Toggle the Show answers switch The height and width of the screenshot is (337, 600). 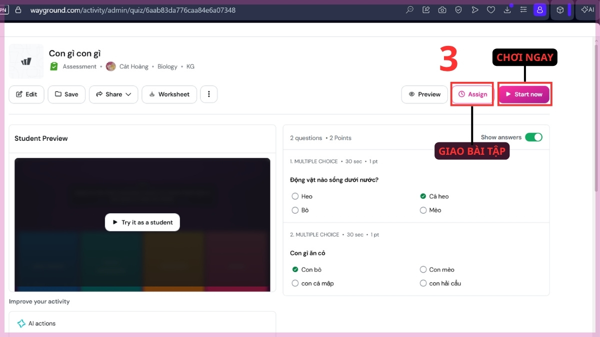click(533, 137)
